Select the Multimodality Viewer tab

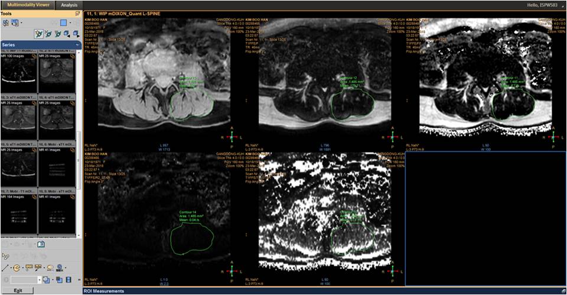28,5
